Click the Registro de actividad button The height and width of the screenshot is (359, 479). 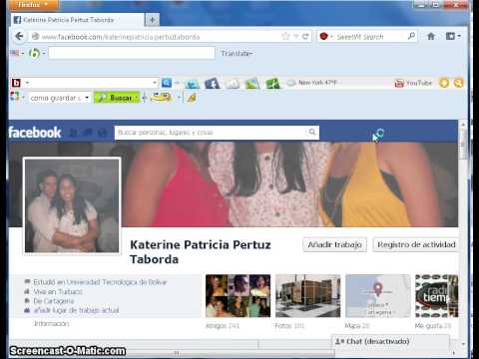(x=416, y=244)
